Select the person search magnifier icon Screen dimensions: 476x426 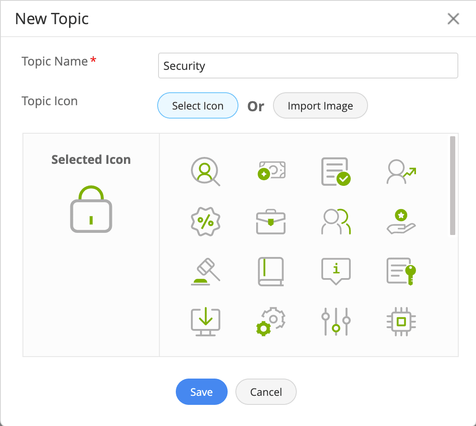(x=205, y=172)
